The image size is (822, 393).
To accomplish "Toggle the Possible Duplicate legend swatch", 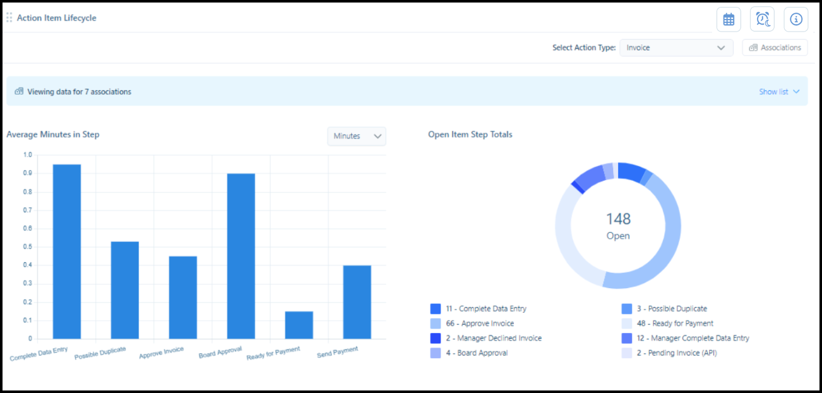I will click(627, 309).
